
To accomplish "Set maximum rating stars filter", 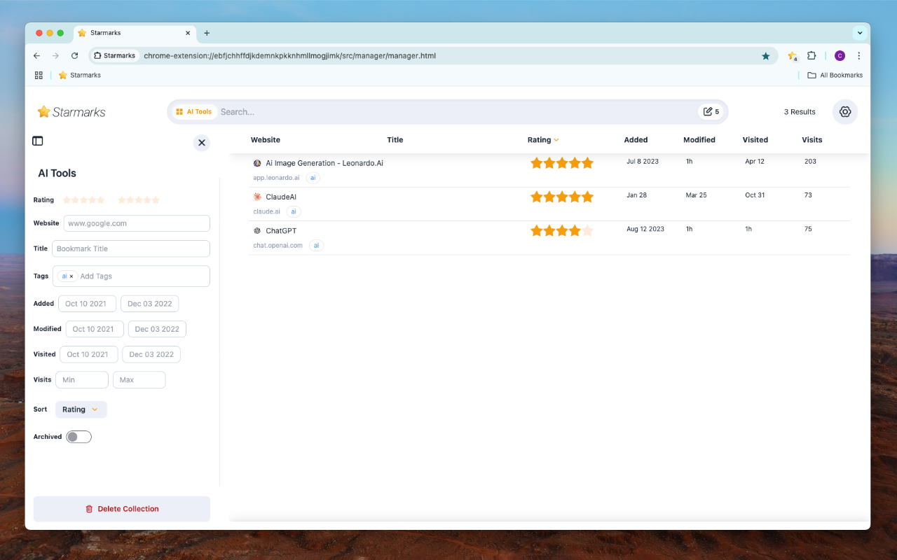I will 139,200.
